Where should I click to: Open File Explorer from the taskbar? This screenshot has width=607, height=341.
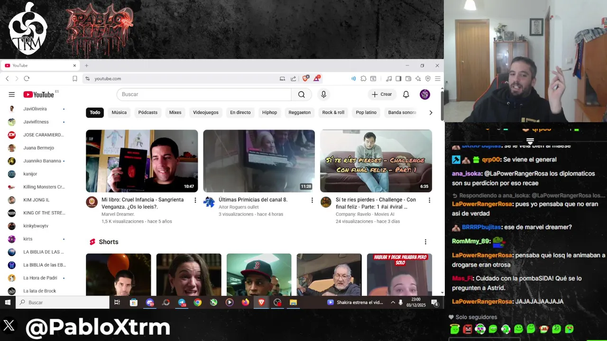(293, 302)
